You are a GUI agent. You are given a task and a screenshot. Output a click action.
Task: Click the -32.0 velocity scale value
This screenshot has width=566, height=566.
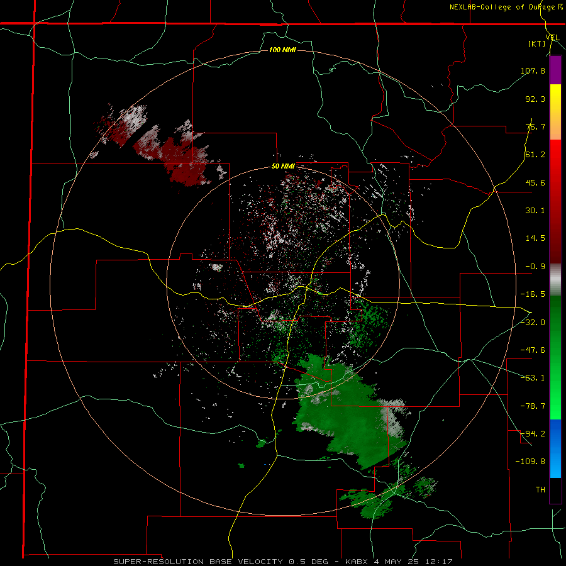click(x=533, y=323)
